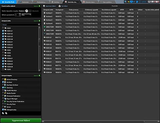The width and height of the screenshot is (160, 123).
Task: Click Tisk hlášení print button
Action: [x=63, y=6]
